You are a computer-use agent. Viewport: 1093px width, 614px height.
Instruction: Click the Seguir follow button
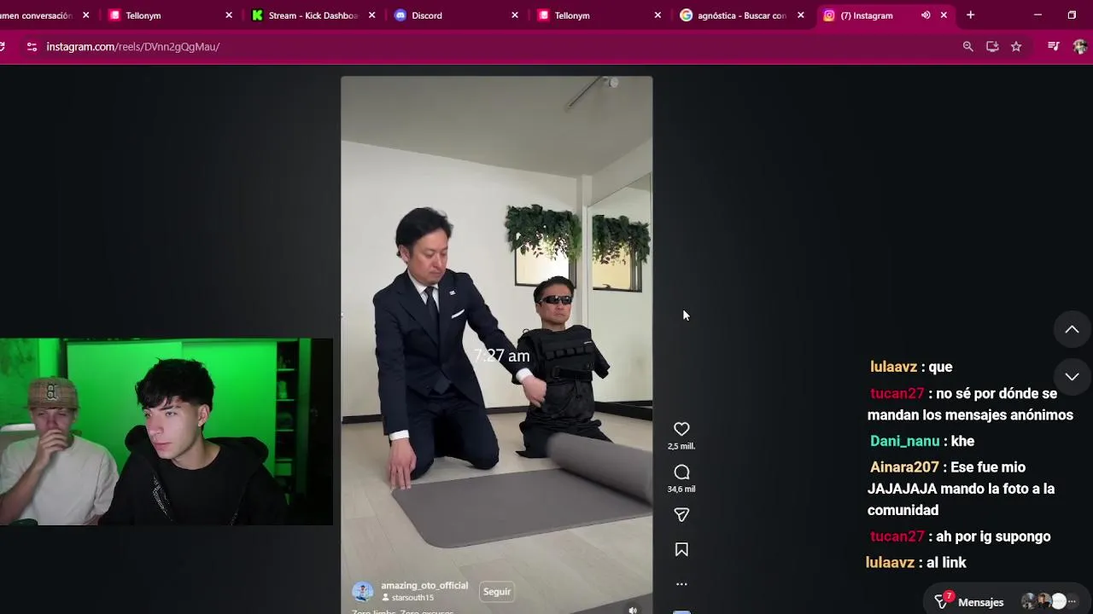[x=497, y=591]
